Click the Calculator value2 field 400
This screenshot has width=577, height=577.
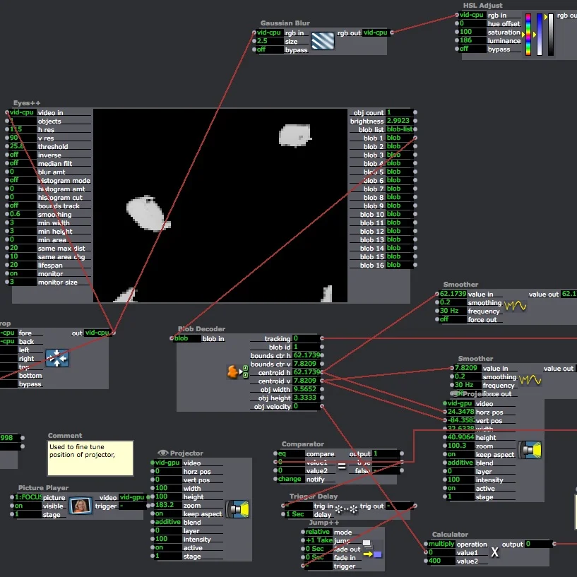tap(441, 561)
